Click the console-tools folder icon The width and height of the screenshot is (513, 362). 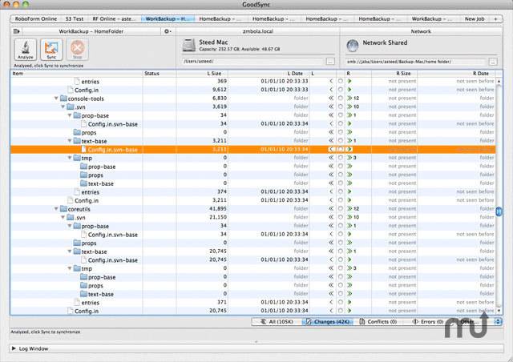pos(63,99)
